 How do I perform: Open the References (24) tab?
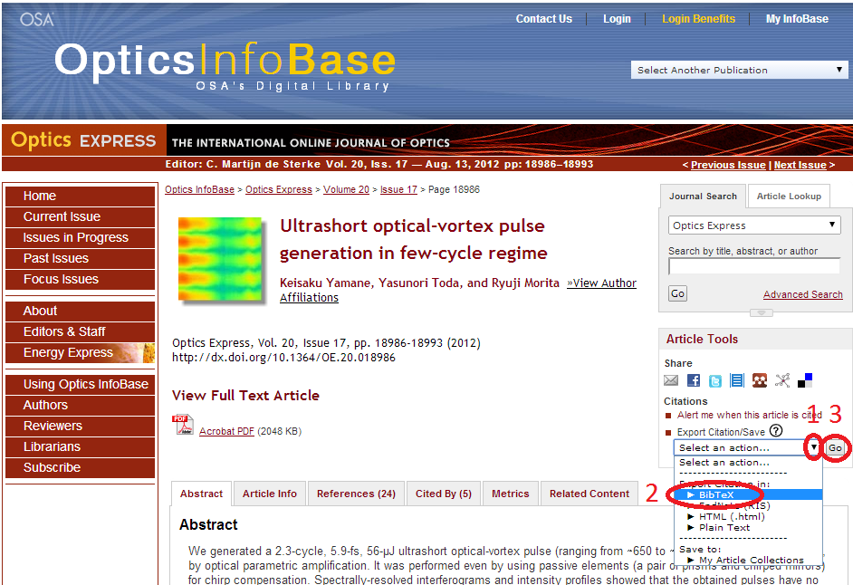click(x=356, y=494)
